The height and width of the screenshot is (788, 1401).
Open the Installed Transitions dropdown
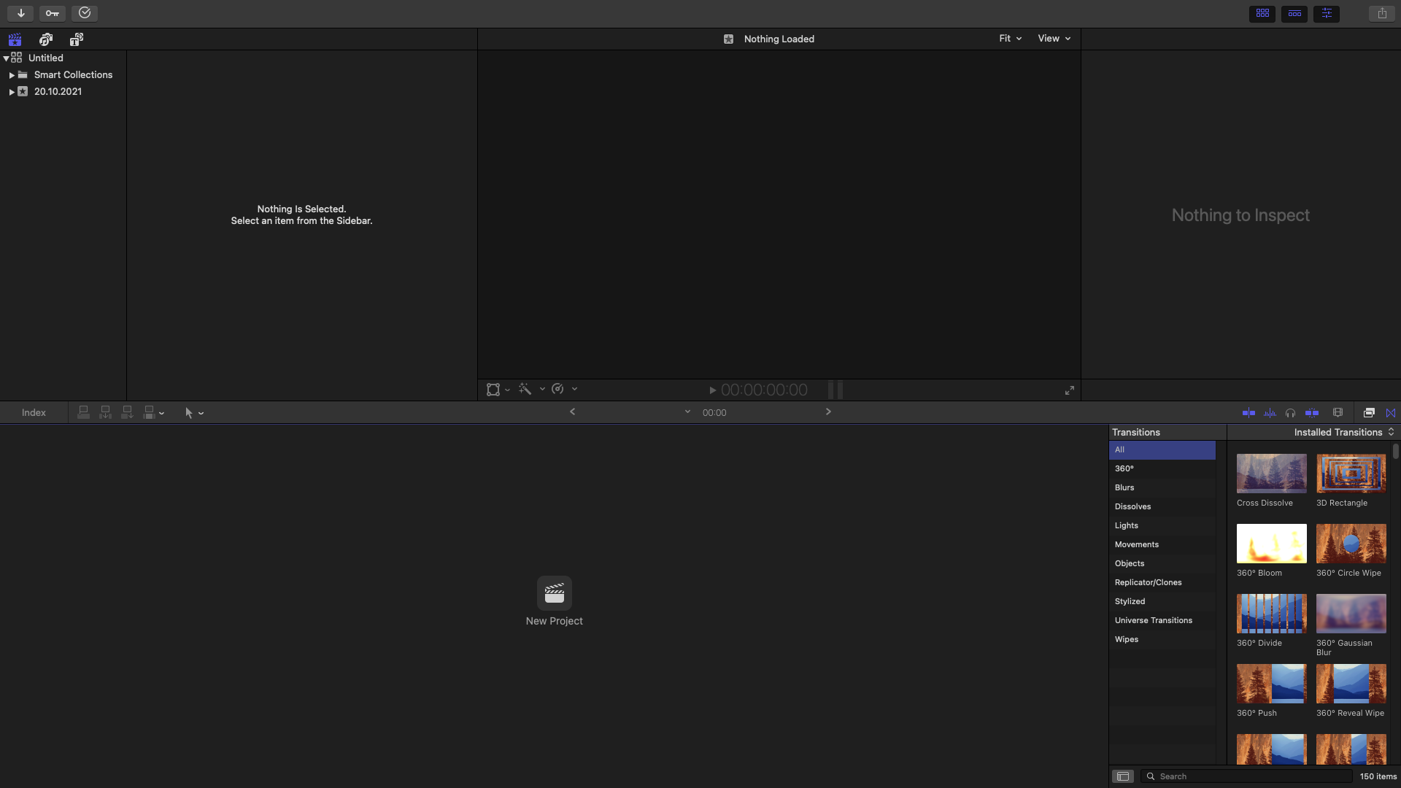click(x=1343, y=433)
